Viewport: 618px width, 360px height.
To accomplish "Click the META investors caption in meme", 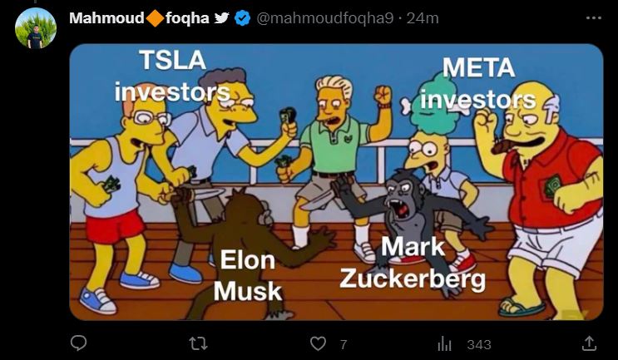I will 478,83.
